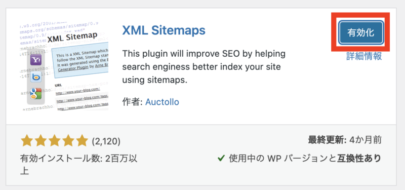The image size is (405, 190).
Task: Select the first rating star
Action: 27,141
